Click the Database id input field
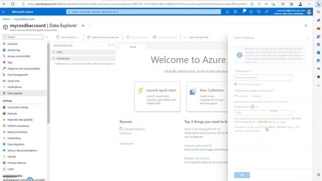The height and width of the screenshot is (181, 322). [263, 77]
